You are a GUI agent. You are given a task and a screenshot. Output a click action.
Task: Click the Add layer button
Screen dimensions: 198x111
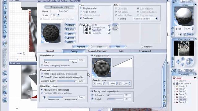click(70, 25)
